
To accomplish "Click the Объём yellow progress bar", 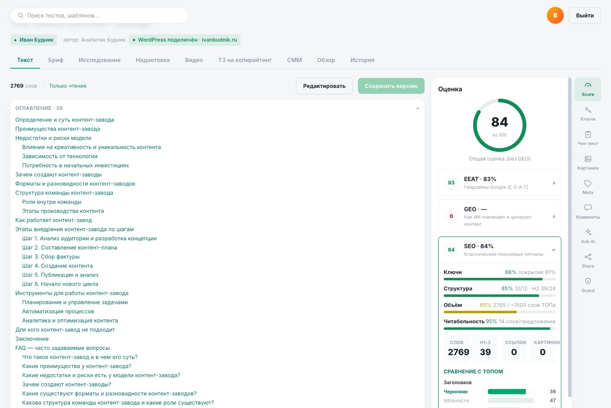I will (x=499, y=312).
